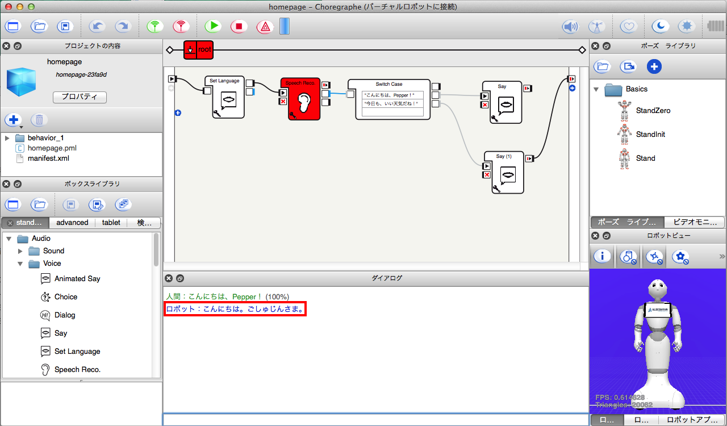Click the battery level indicator
The height and width of the screenshot is (426, 727).
click(x=716, y=26)
